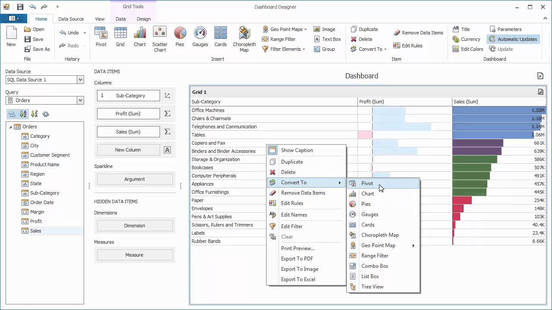This screenshot has height=310, width=552.
Task: Refresh the field list
Action: 46,114
